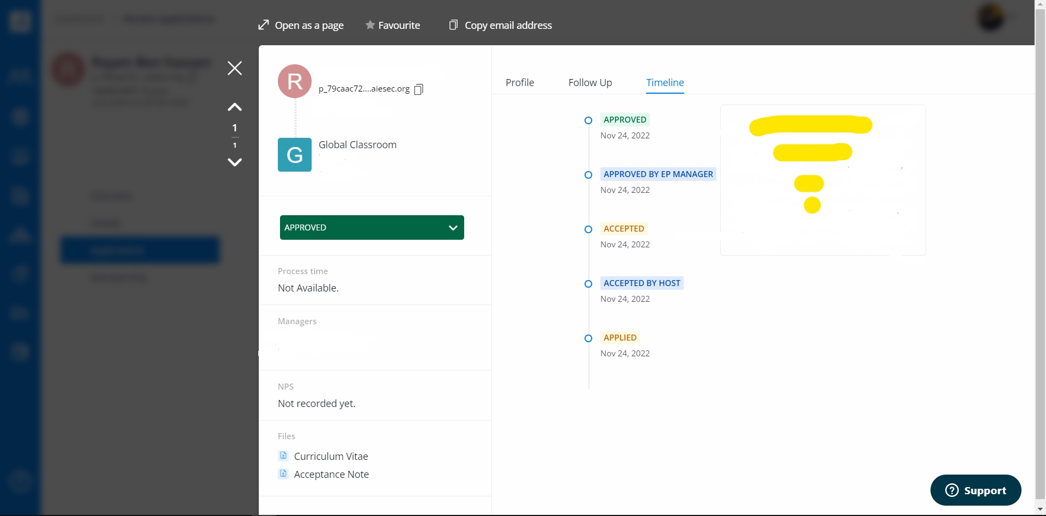Click the clipboard icon beside Copy email address

click(453, 25)
